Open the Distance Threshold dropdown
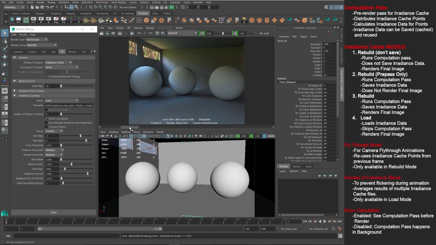 pos(54,150)
